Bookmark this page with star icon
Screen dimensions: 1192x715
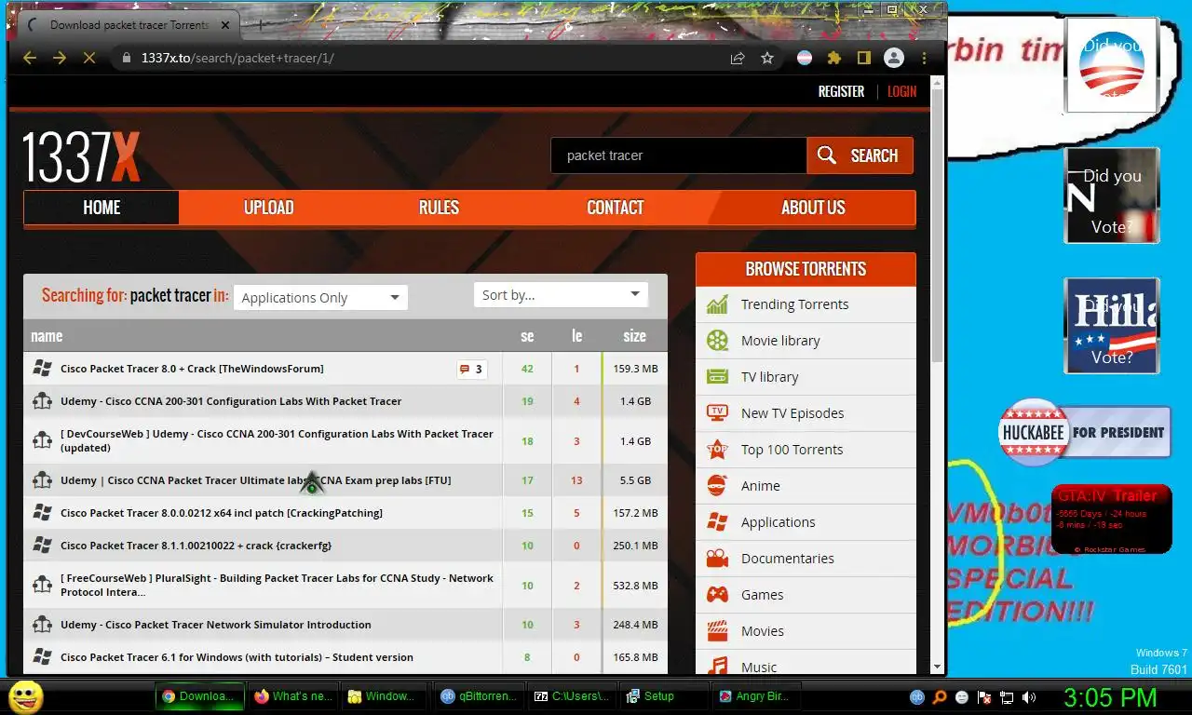coord(767,58)
